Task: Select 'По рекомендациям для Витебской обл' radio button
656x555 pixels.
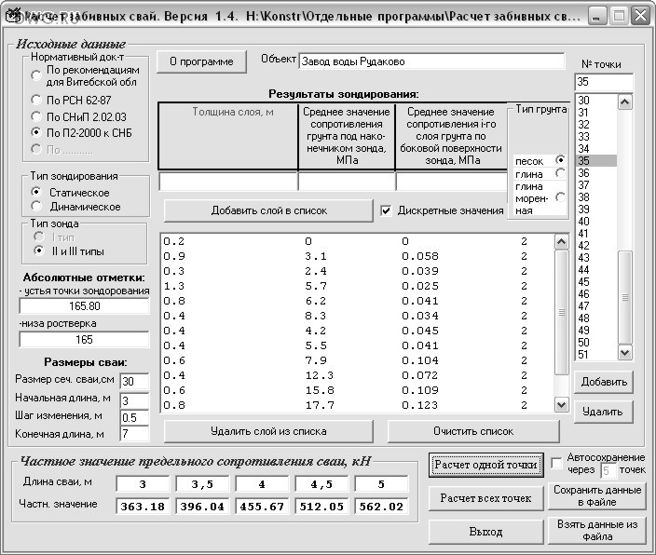Action: point(36,75)
